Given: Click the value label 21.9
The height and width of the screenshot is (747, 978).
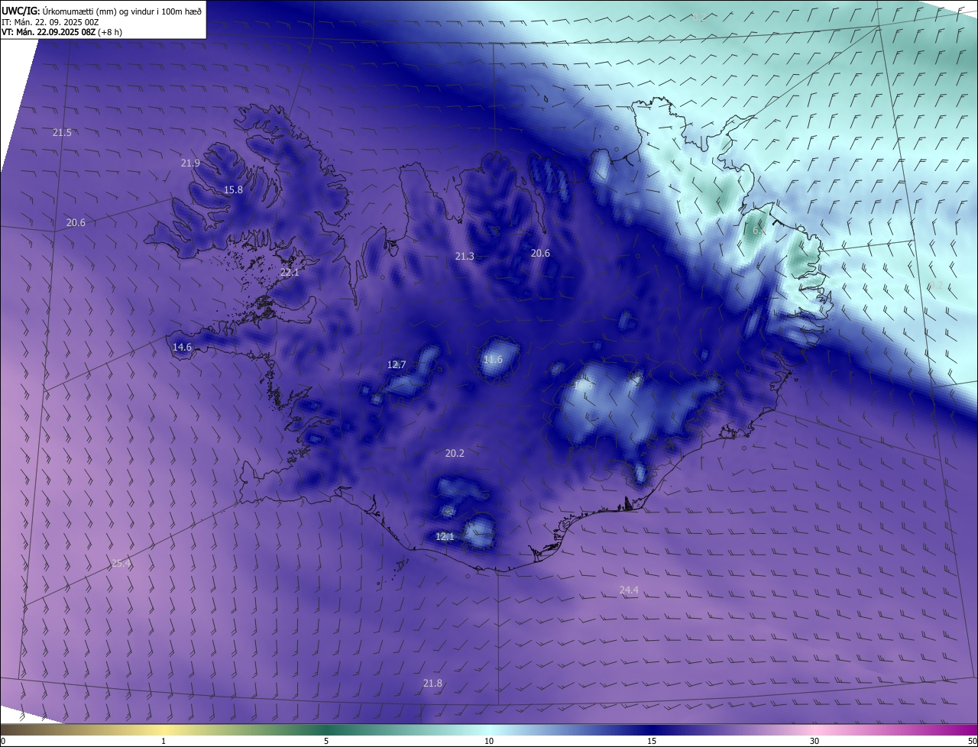Looking at the screenshot, I should (x=190, y=163).
